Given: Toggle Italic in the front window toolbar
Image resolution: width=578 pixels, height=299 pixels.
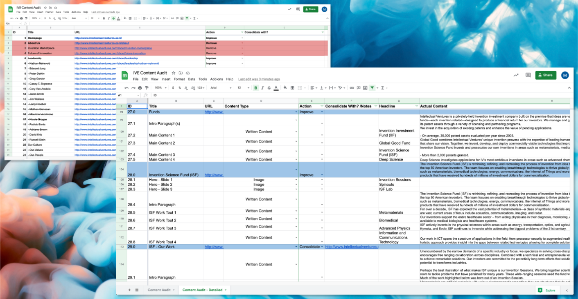Looking at the screenshot, I should point(262,88).
